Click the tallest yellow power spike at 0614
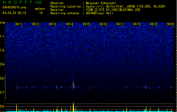Viewport: 177px width, 112px height. point(73,107)
